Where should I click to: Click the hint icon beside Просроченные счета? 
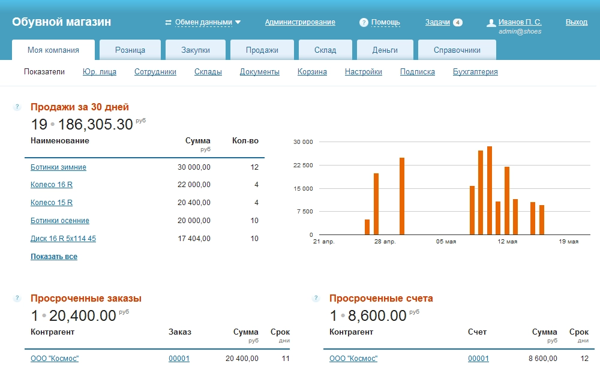pyautogui.click(x=316, y=299)
